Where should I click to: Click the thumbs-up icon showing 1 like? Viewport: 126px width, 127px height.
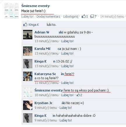[83, 16]
